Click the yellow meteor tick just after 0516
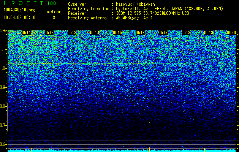The image size is (239, 152). click(x=149, y=150)
